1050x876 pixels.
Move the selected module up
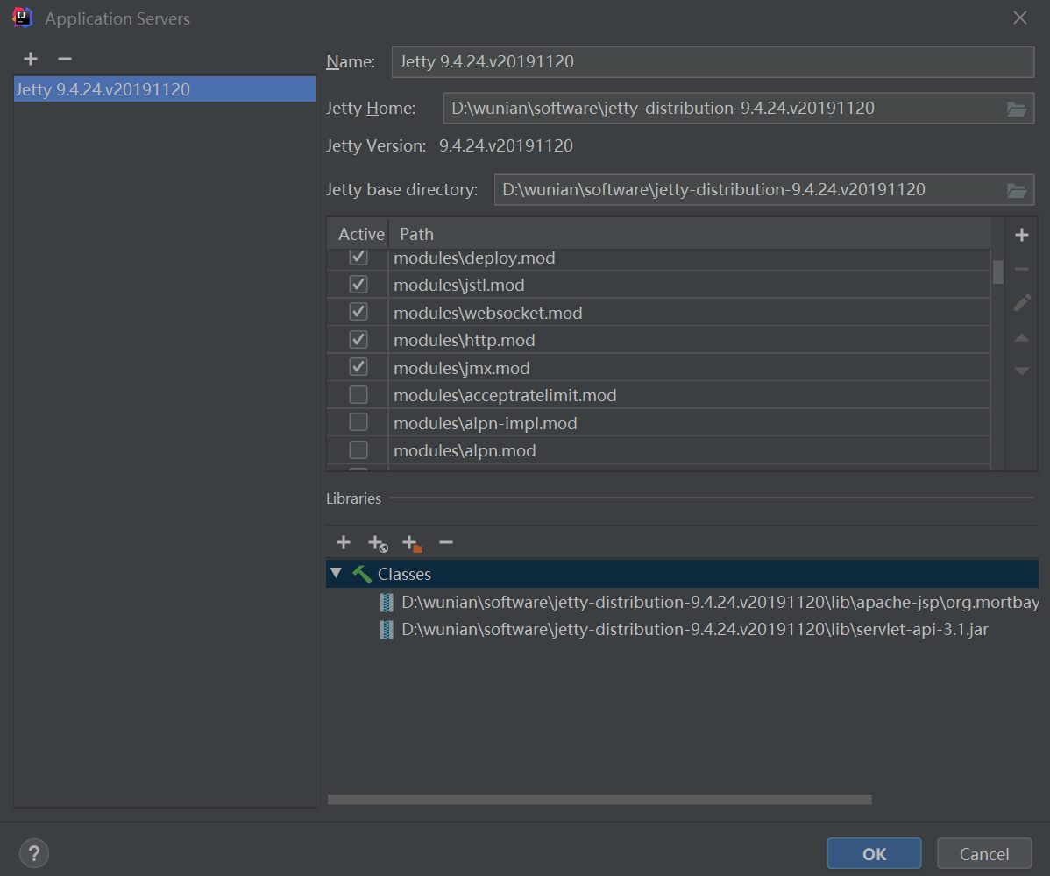1021,338
